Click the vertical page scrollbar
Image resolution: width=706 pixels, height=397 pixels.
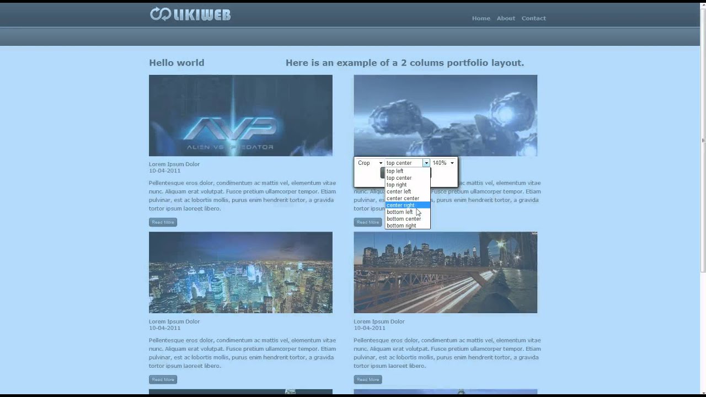[x=703, y=198]
